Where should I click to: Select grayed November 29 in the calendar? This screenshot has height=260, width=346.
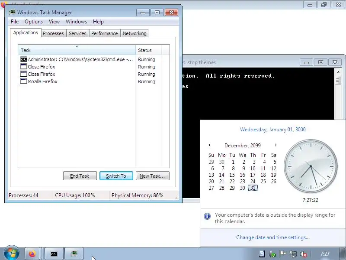[211, 162]
